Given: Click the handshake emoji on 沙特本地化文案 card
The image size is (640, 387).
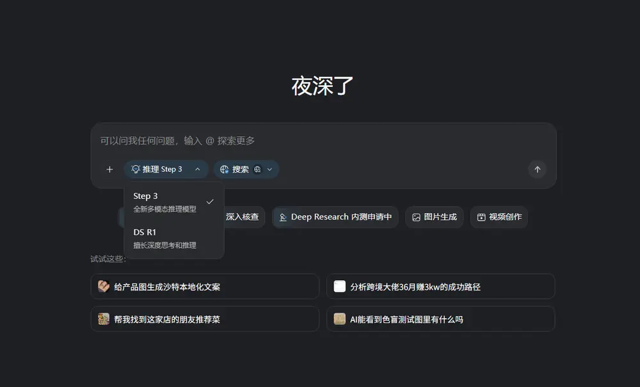Looking at the screenshot, I should coord(103,286).
